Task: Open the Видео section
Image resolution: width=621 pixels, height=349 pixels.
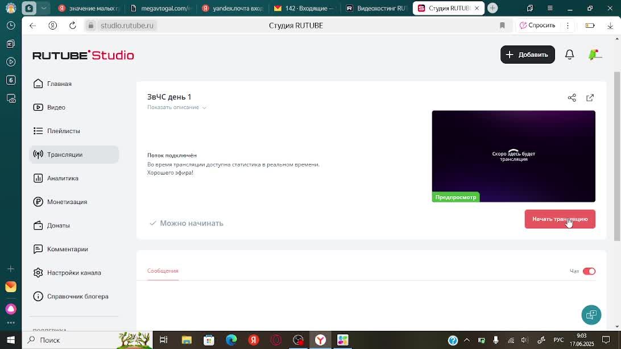Action: tap(74, 107)
